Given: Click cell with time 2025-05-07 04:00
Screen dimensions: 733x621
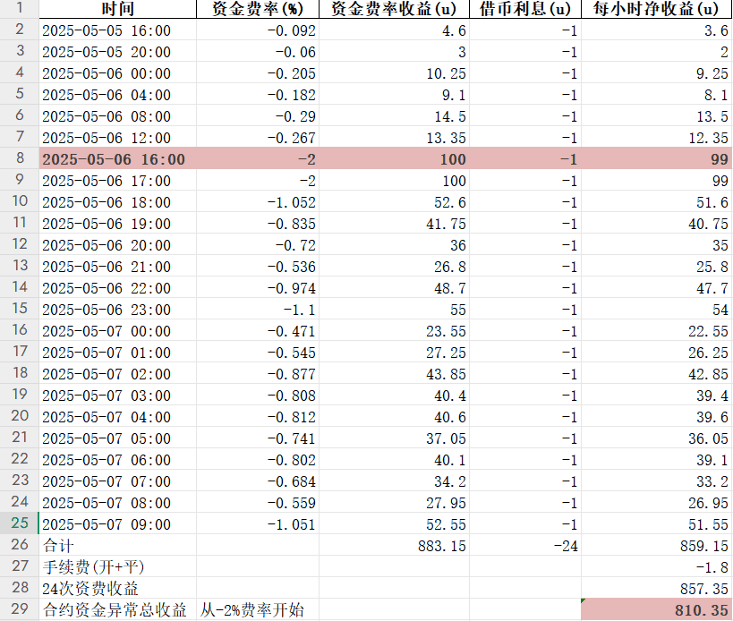Looking at the screenshot, I should coord(118,416).
